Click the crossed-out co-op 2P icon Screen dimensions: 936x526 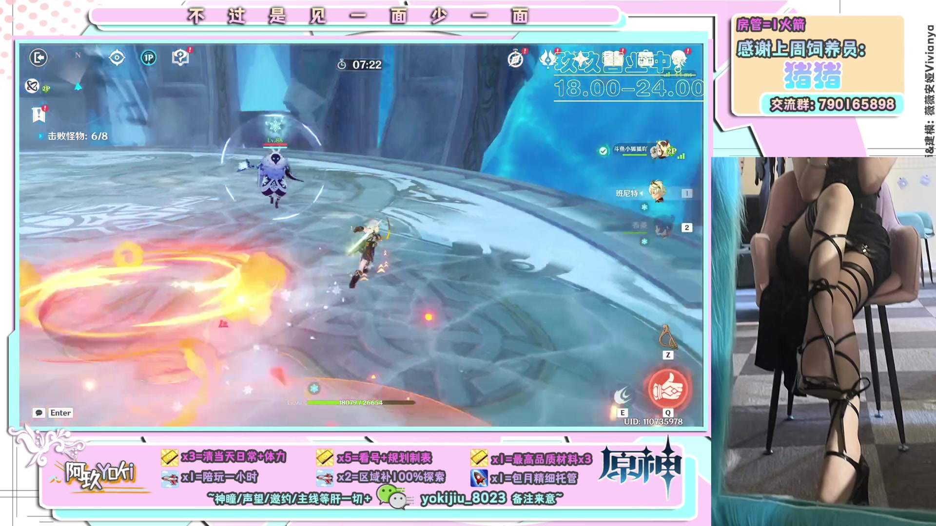tap(32, 86)
